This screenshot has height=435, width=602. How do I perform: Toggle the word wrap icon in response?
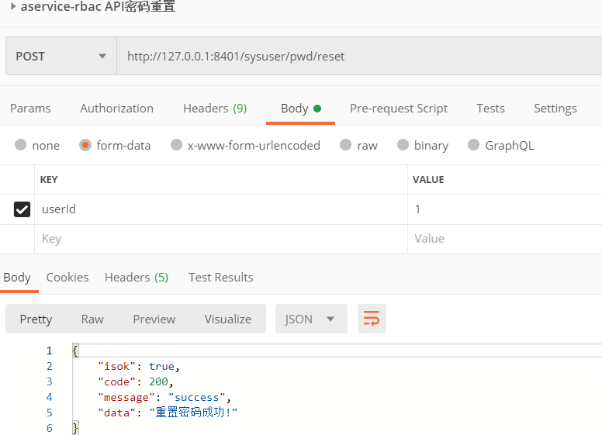372,319
